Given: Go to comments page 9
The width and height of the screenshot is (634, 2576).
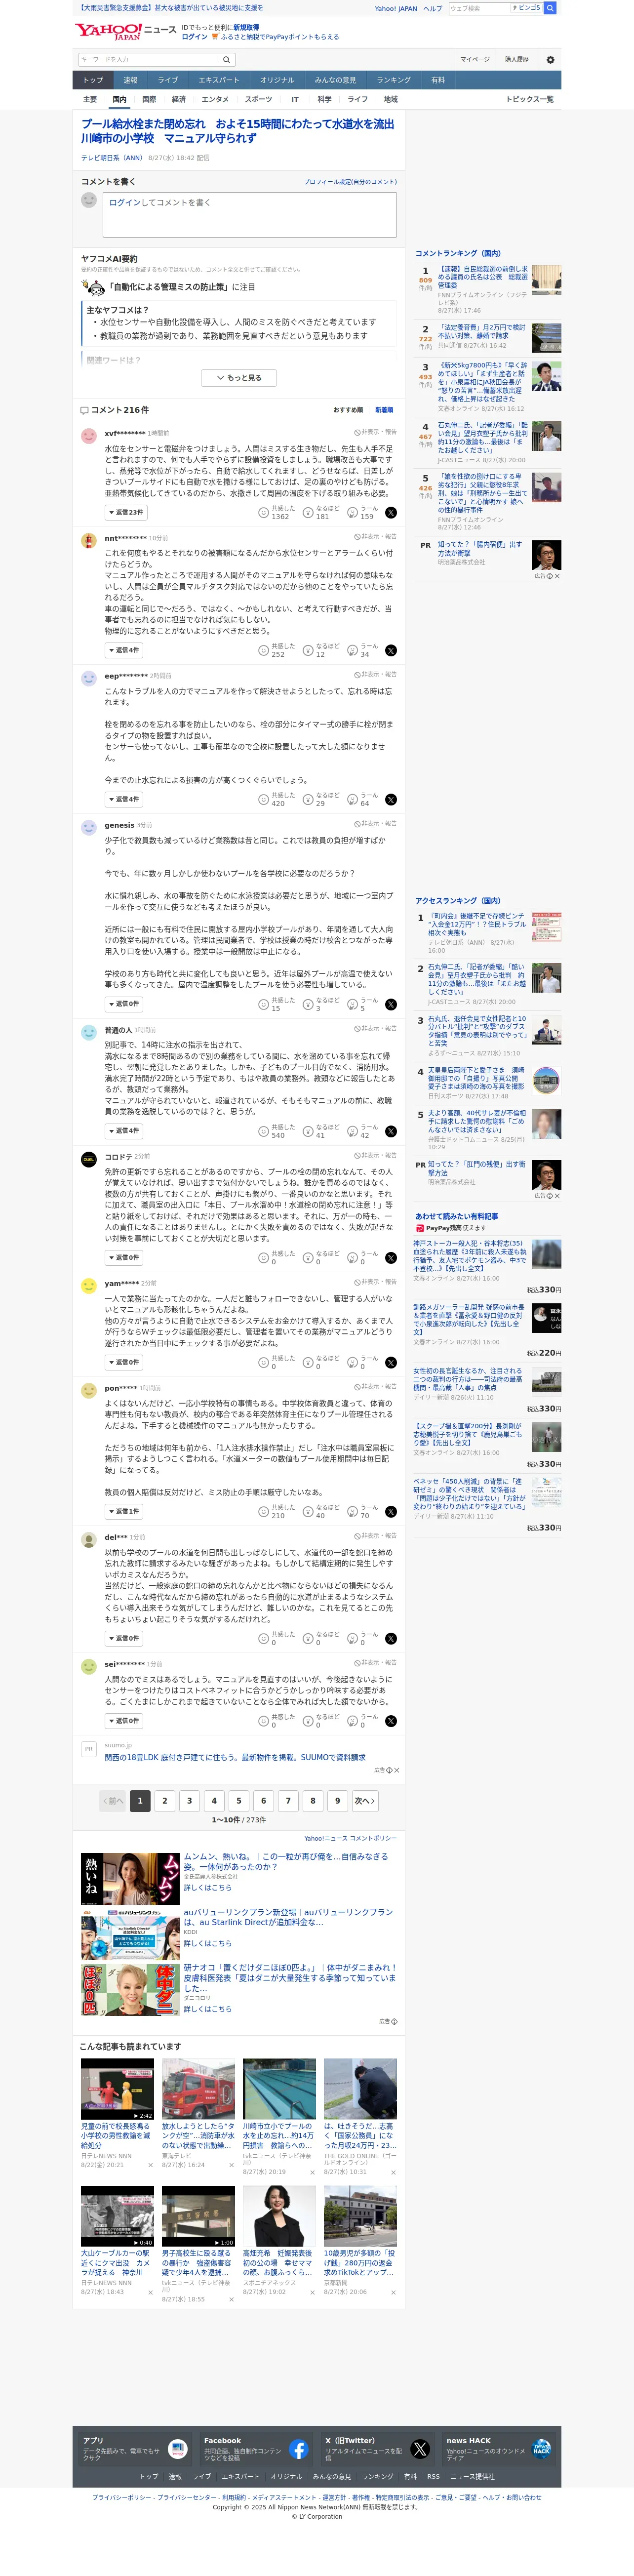Looking at the screenshot, I should click(338, 1801).
